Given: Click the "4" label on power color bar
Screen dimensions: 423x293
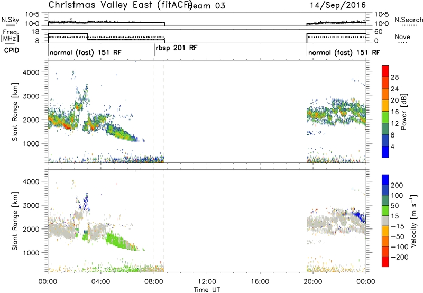Looking at the screenshot, I should [x=393, y=146].
